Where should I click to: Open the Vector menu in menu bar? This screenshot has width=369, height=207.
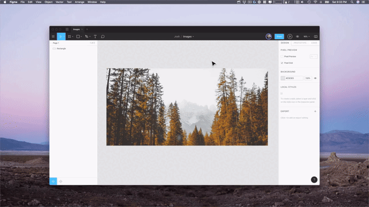point(59,2)
